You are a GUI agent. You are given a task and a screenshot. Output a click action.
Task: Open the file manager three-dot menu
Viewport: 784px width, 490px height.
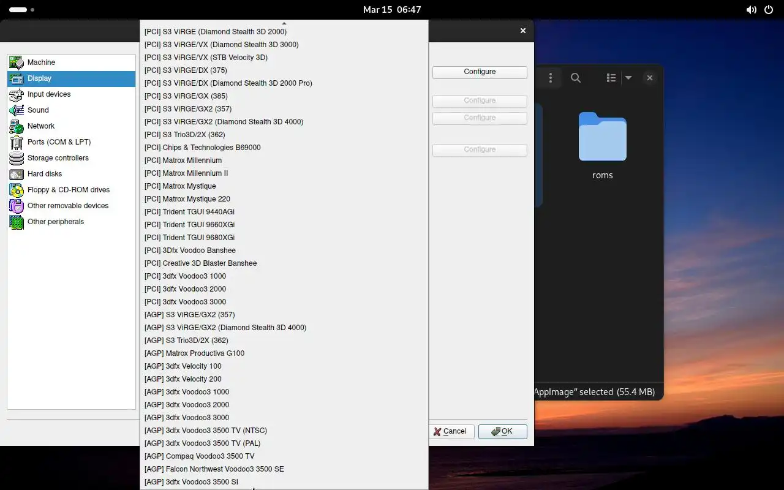pos(551,78)
